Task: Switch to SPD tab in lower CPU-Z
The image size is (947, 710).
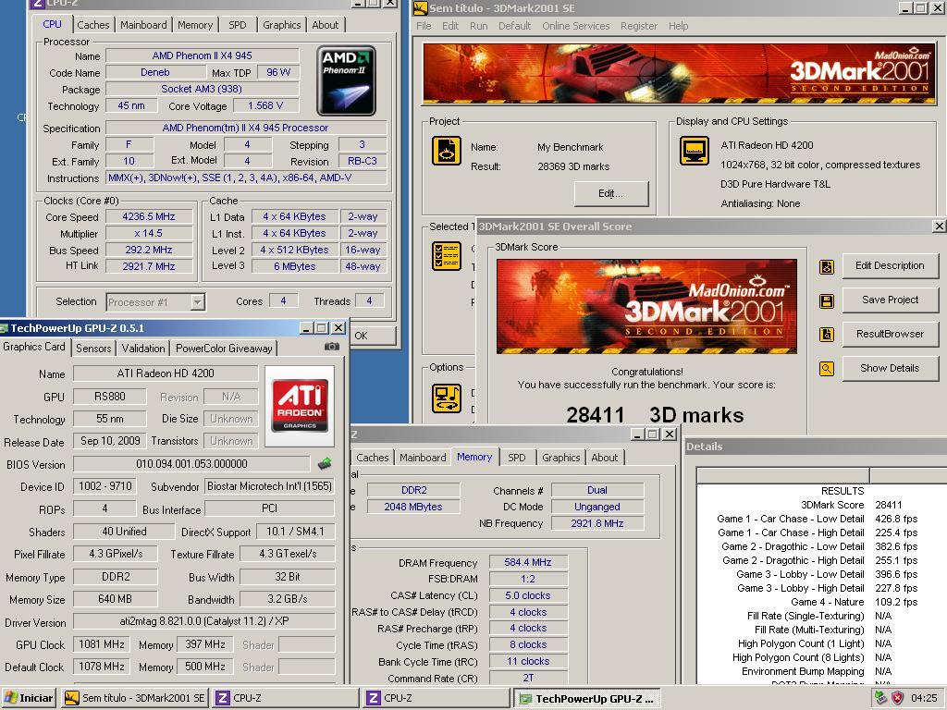Action: coord(516,458)
